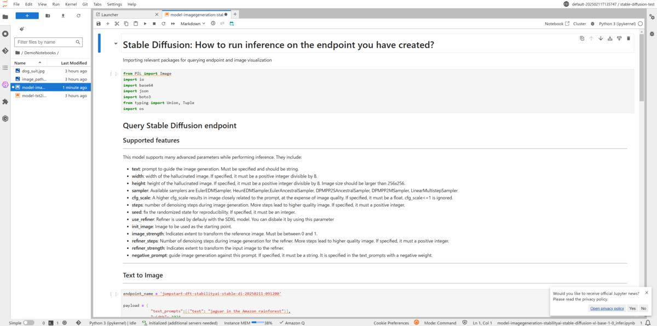The image size is (657, 326).
Task: Click the upload files icon
Action: click(63, 16)
